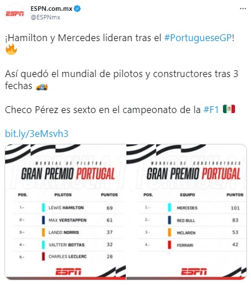Click the fire emoji in tweet

tap(11, 49)
